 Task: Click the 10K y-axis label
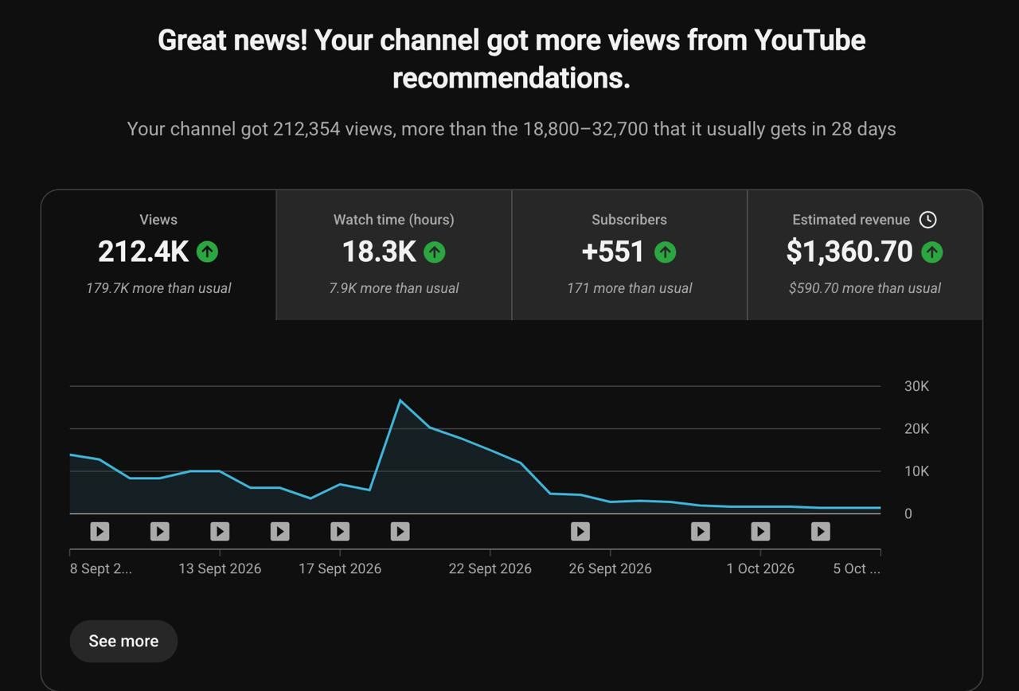[916, 471]
